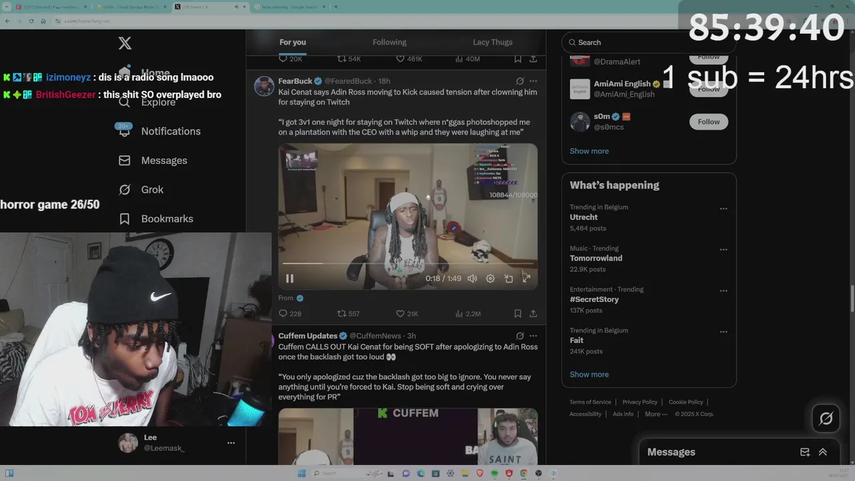This screenshot has width=855, height=481.
Task: Click the X search input field
Action: 649,42
